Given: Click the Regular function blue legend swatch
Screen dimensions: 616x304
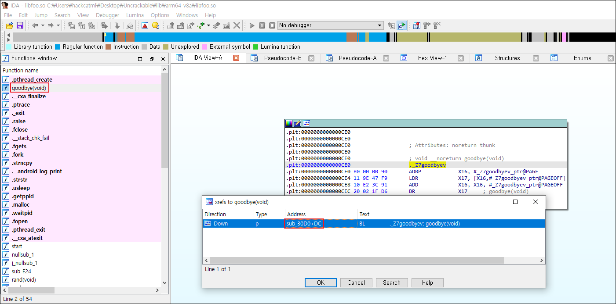Looking at the screenshot, I should click(58, 46).
